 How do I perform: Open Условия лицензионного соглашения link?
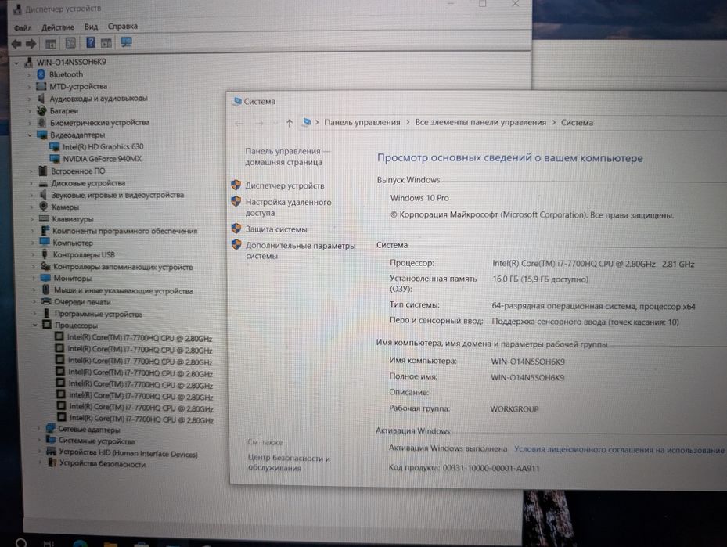618,449
